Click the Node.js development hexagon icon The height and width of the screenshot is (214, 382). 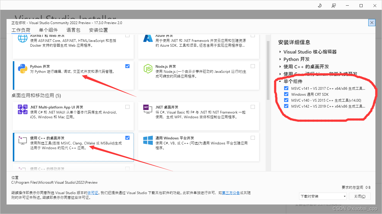pyautogui.click(x=148, y=69)
